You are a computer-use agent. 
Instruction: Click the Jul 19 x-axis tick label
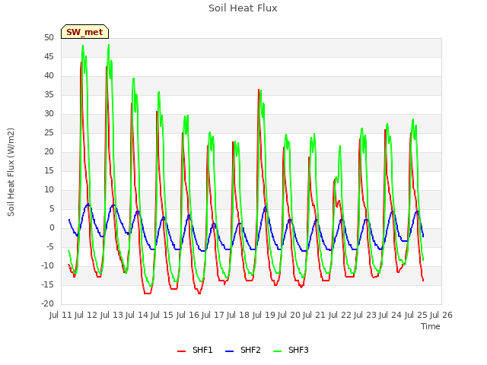[x=264, y=315]
